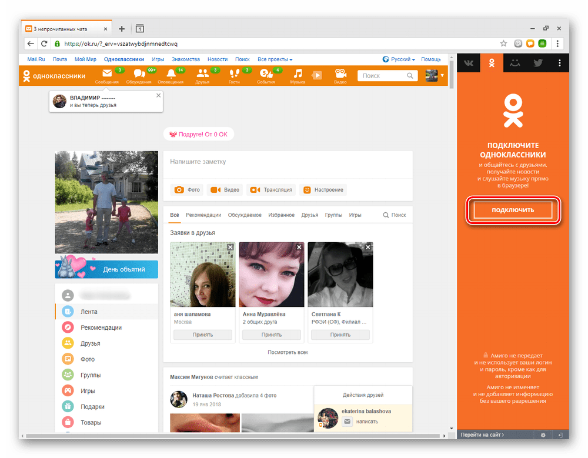Click the Twitter bird icon in side panel
Screen dimensions: 588x458
537,63
